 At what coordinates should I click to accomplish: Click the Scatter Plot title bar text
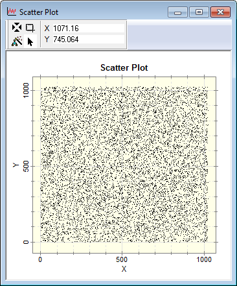[x=39, y=12]
